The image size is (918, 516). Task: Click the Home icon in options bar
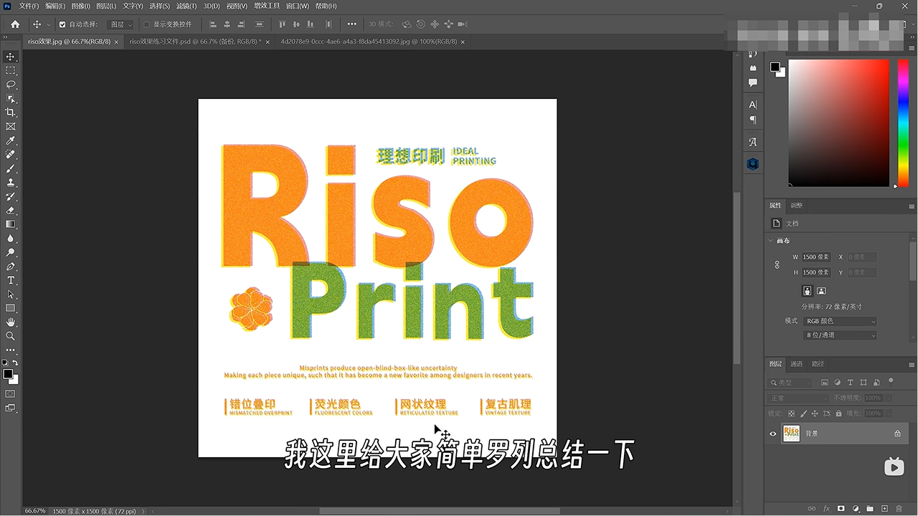tap(15, 24)
